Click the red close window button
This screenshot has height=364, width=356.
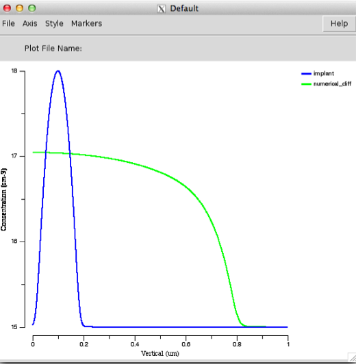8,8
